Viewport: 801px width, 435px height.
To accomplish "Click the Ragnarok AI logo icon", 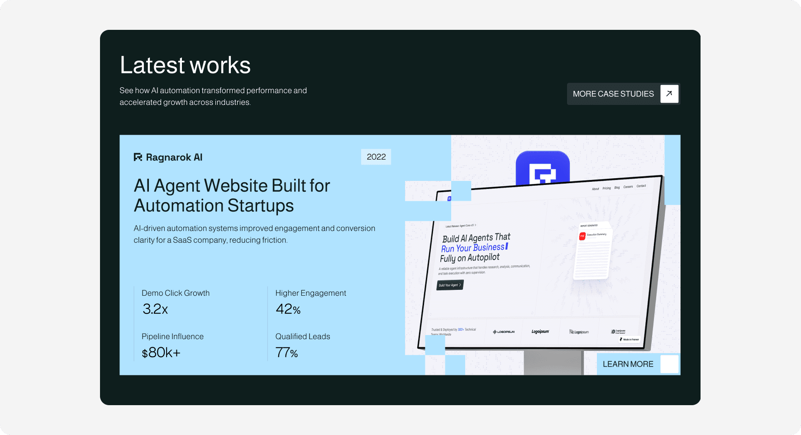I will [138, 157].
